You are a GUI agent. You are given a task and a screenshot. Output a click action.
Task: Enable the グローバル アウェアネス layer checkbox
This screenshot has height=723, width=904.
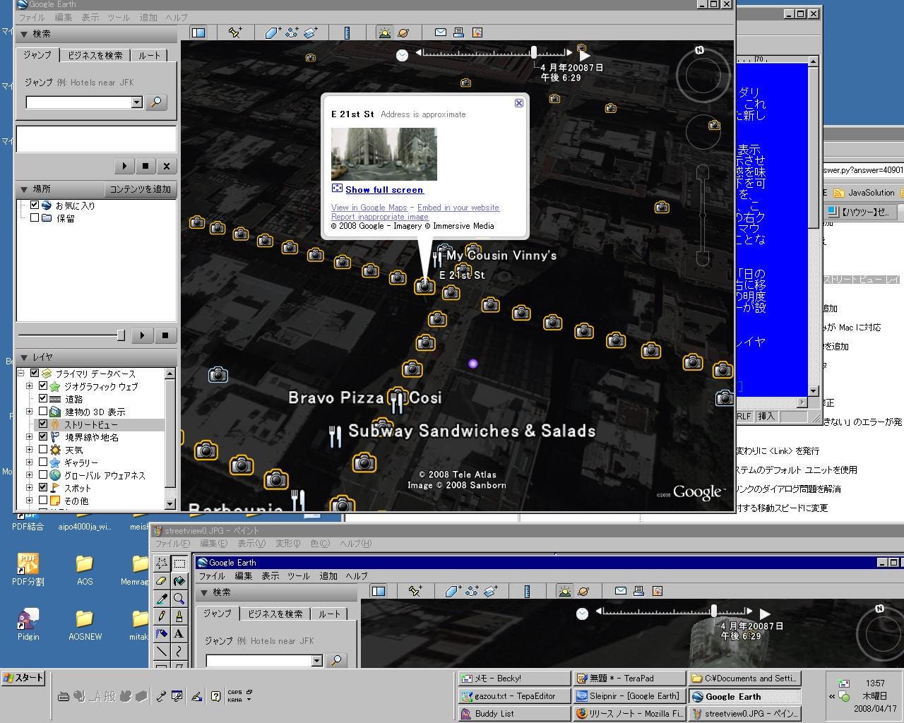pos(43,475)
